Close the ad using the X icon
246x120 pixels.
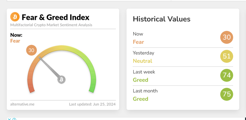point(9,119)
